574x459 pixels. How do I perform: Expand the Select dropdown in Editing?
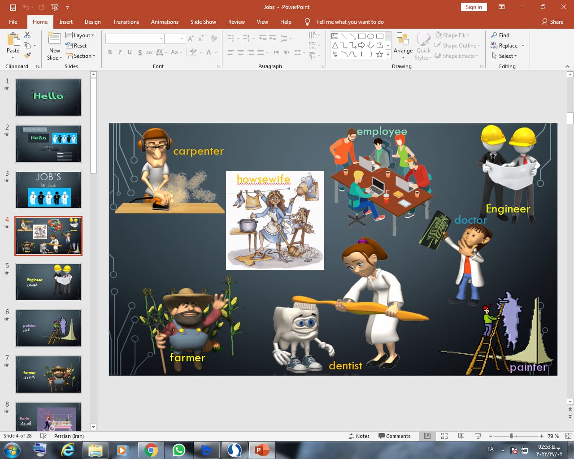coord(504,56)
